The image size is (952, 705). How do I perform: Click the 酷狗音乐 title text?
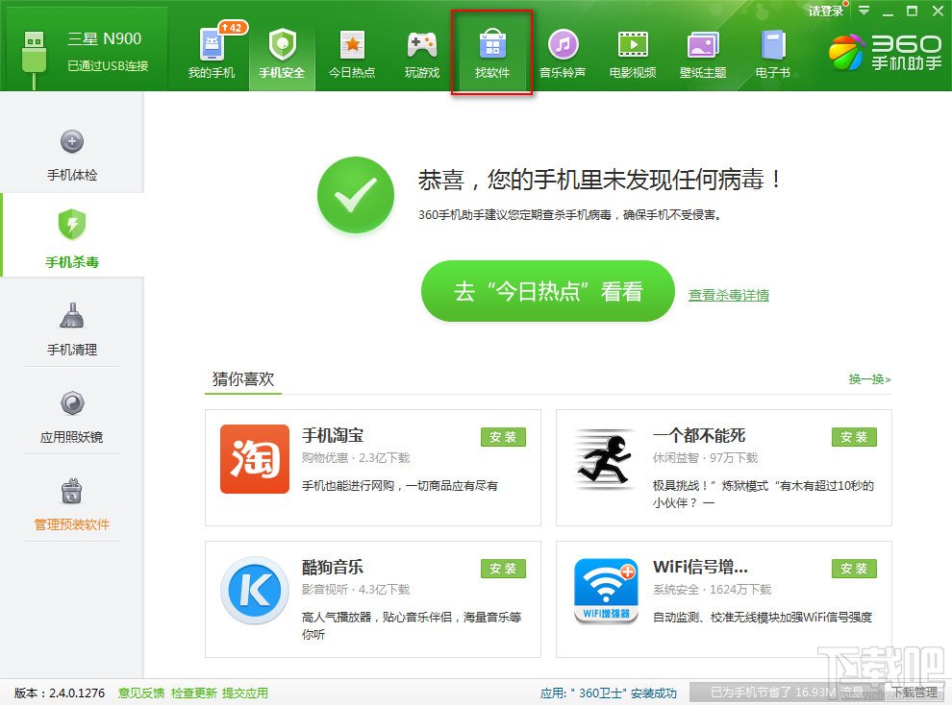(x=333, y=567)
